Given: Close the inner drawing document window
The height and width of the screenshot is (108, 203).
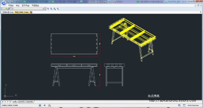Looking at the screenshot, I should point(201,6).
